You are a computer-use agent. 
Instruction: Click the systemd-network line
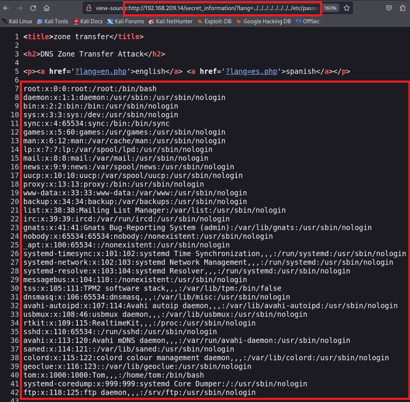[208, 262]
